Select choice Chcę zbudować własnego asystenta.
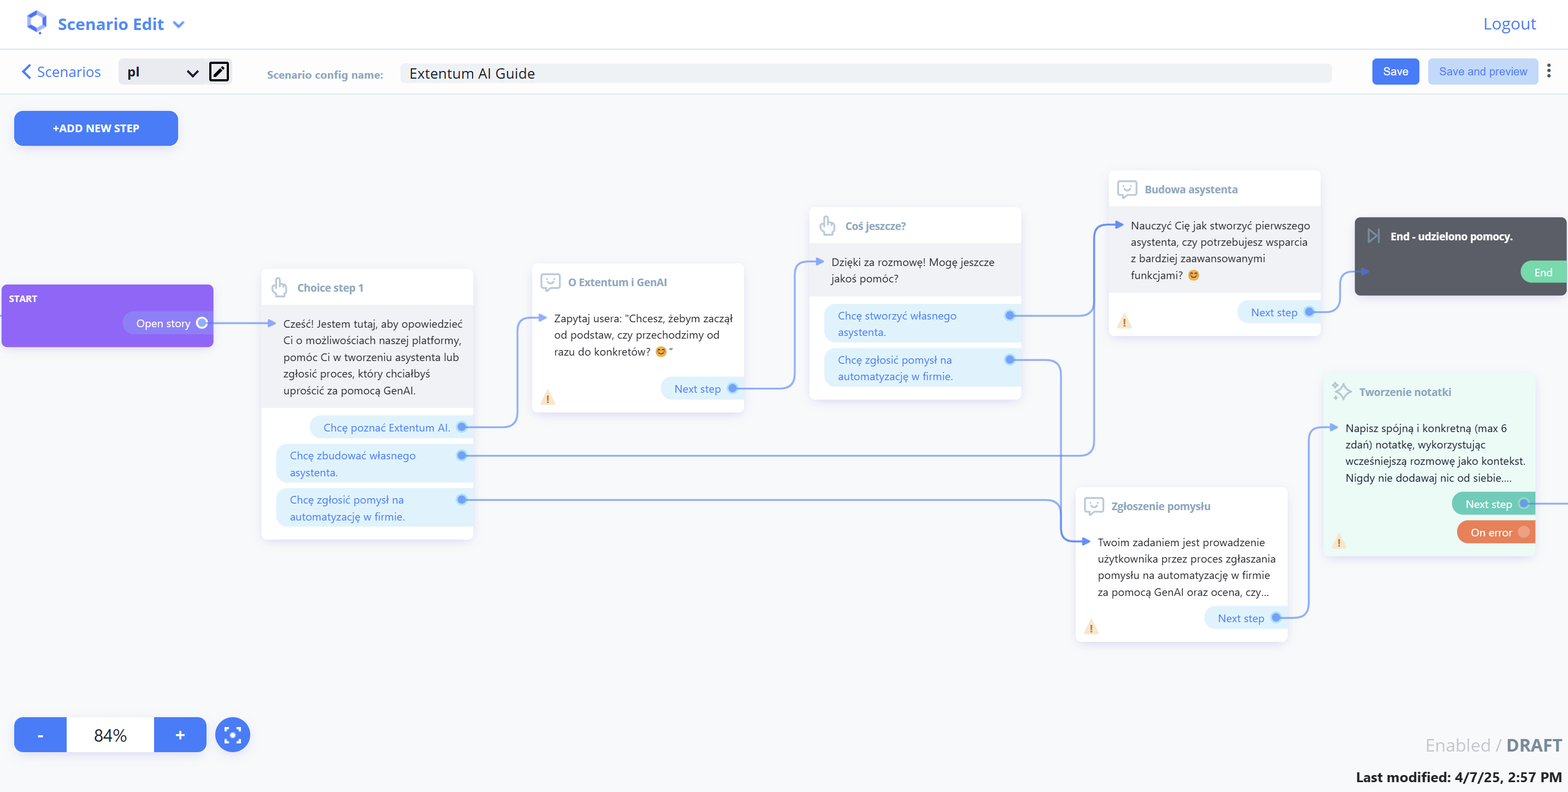The width and height of the screenshot is (1568, 792). tap(374, 464)
